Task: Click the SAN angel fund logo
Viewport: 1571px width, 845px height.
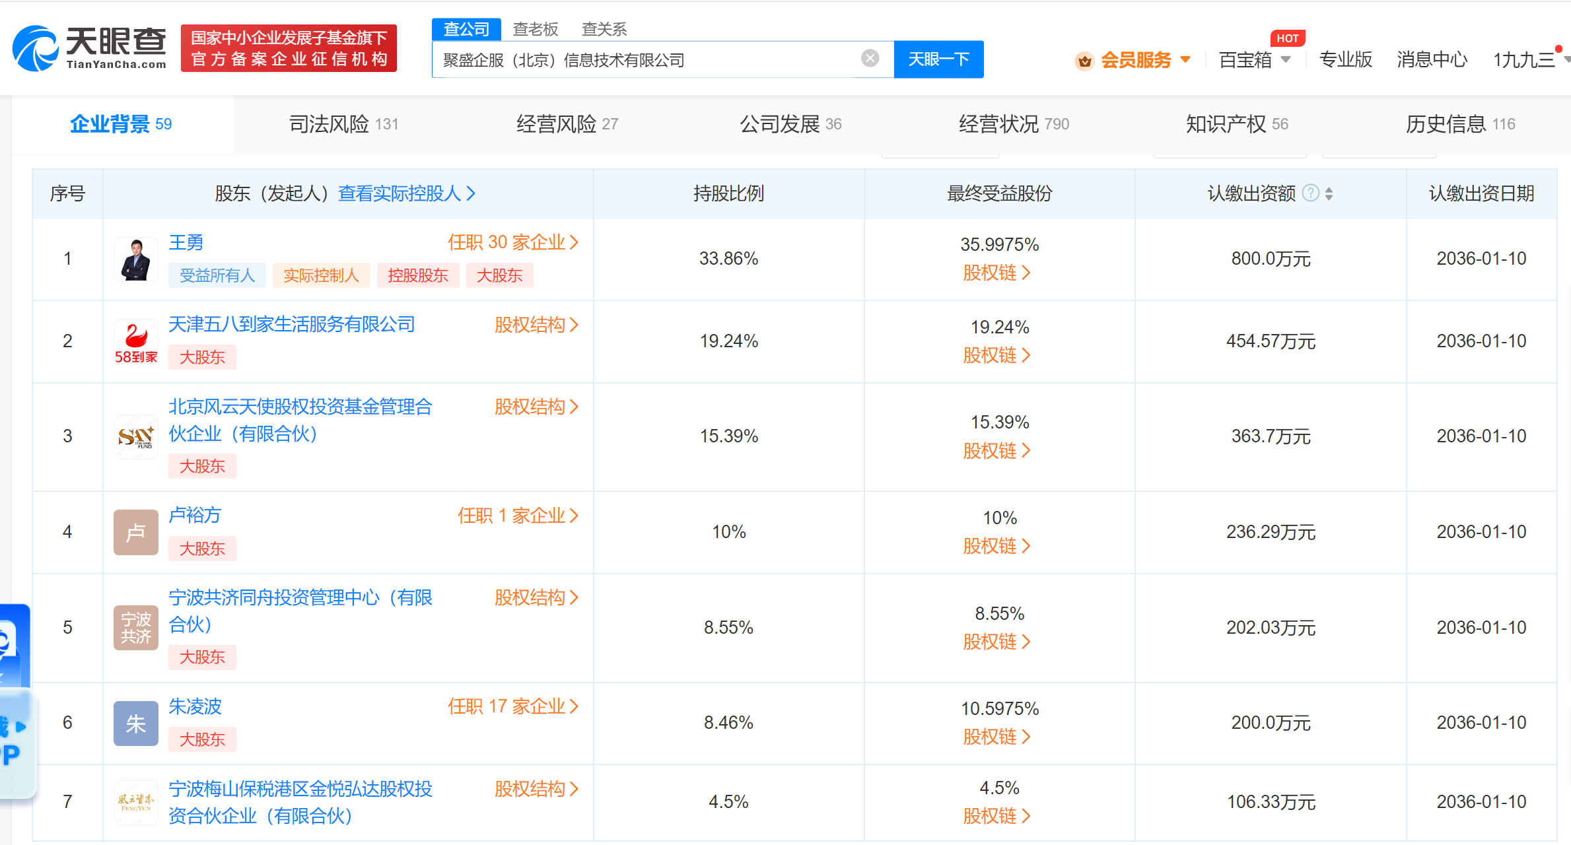Action: [x=136, y=437]
